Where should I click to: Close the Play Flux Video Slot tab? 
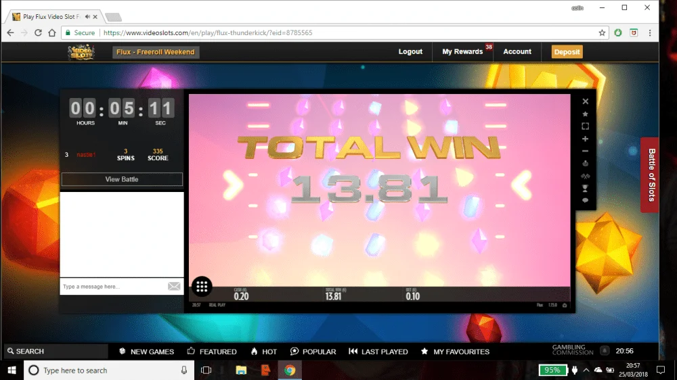[95, 17]
